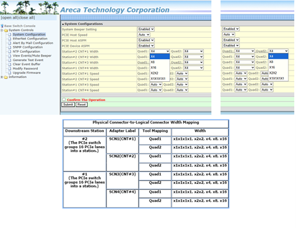Click the page icon beside Generate Test Event
The width and height of the screenshot is (296, 228).
9,60
